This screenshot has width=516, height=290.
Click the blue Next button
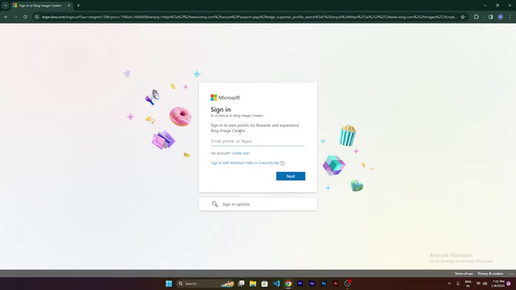pos(291,176)
